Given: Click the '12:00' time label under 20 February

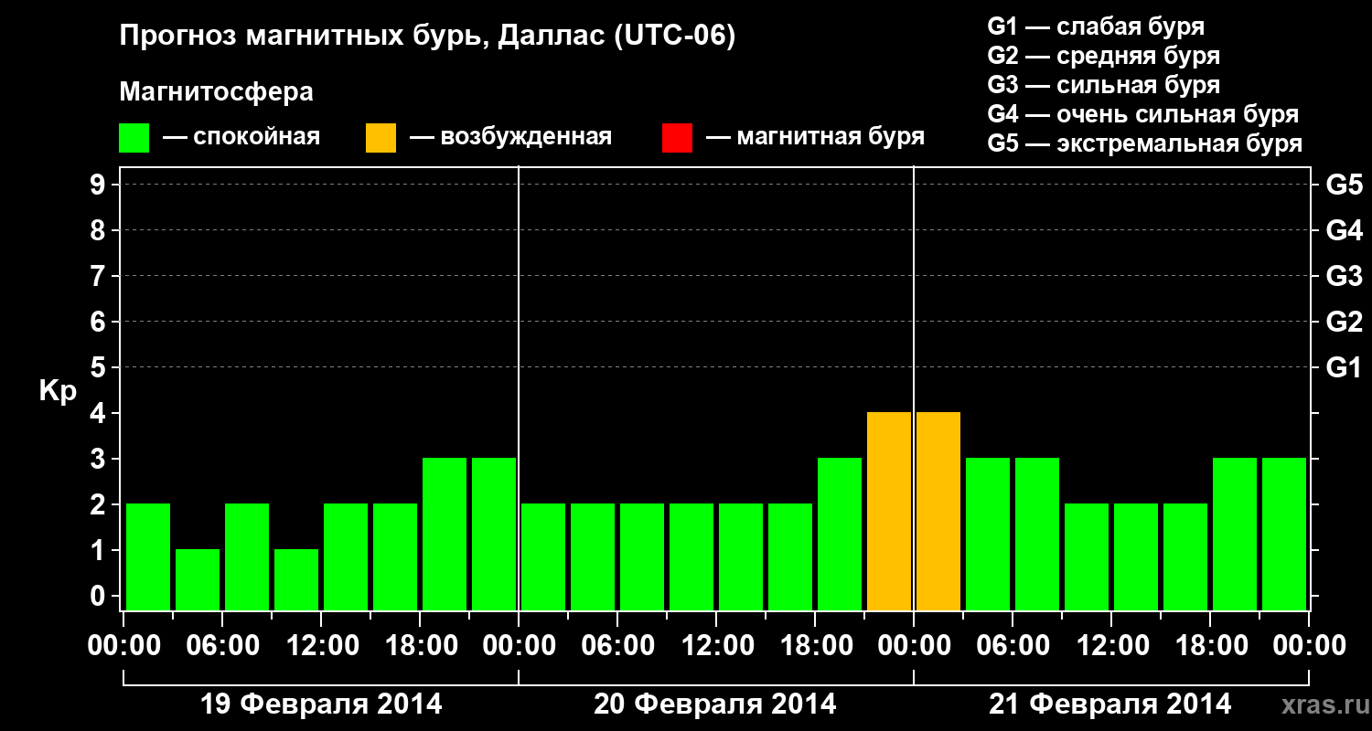Looking at the screenshot, I should pos(716,646).
